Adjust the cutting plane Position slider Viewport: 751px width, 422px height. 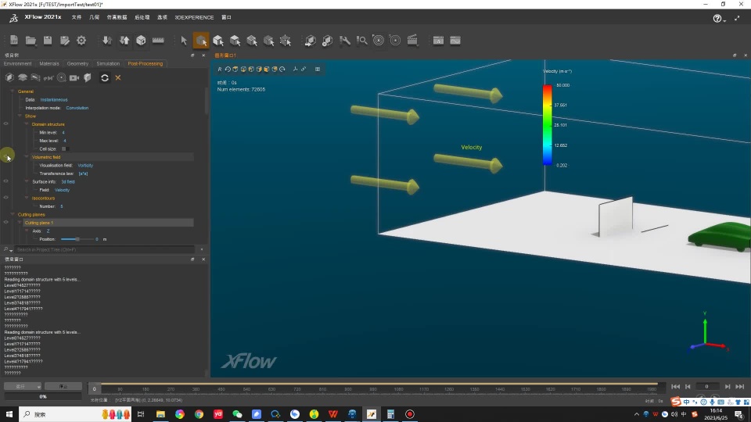(x=77, y=239)
